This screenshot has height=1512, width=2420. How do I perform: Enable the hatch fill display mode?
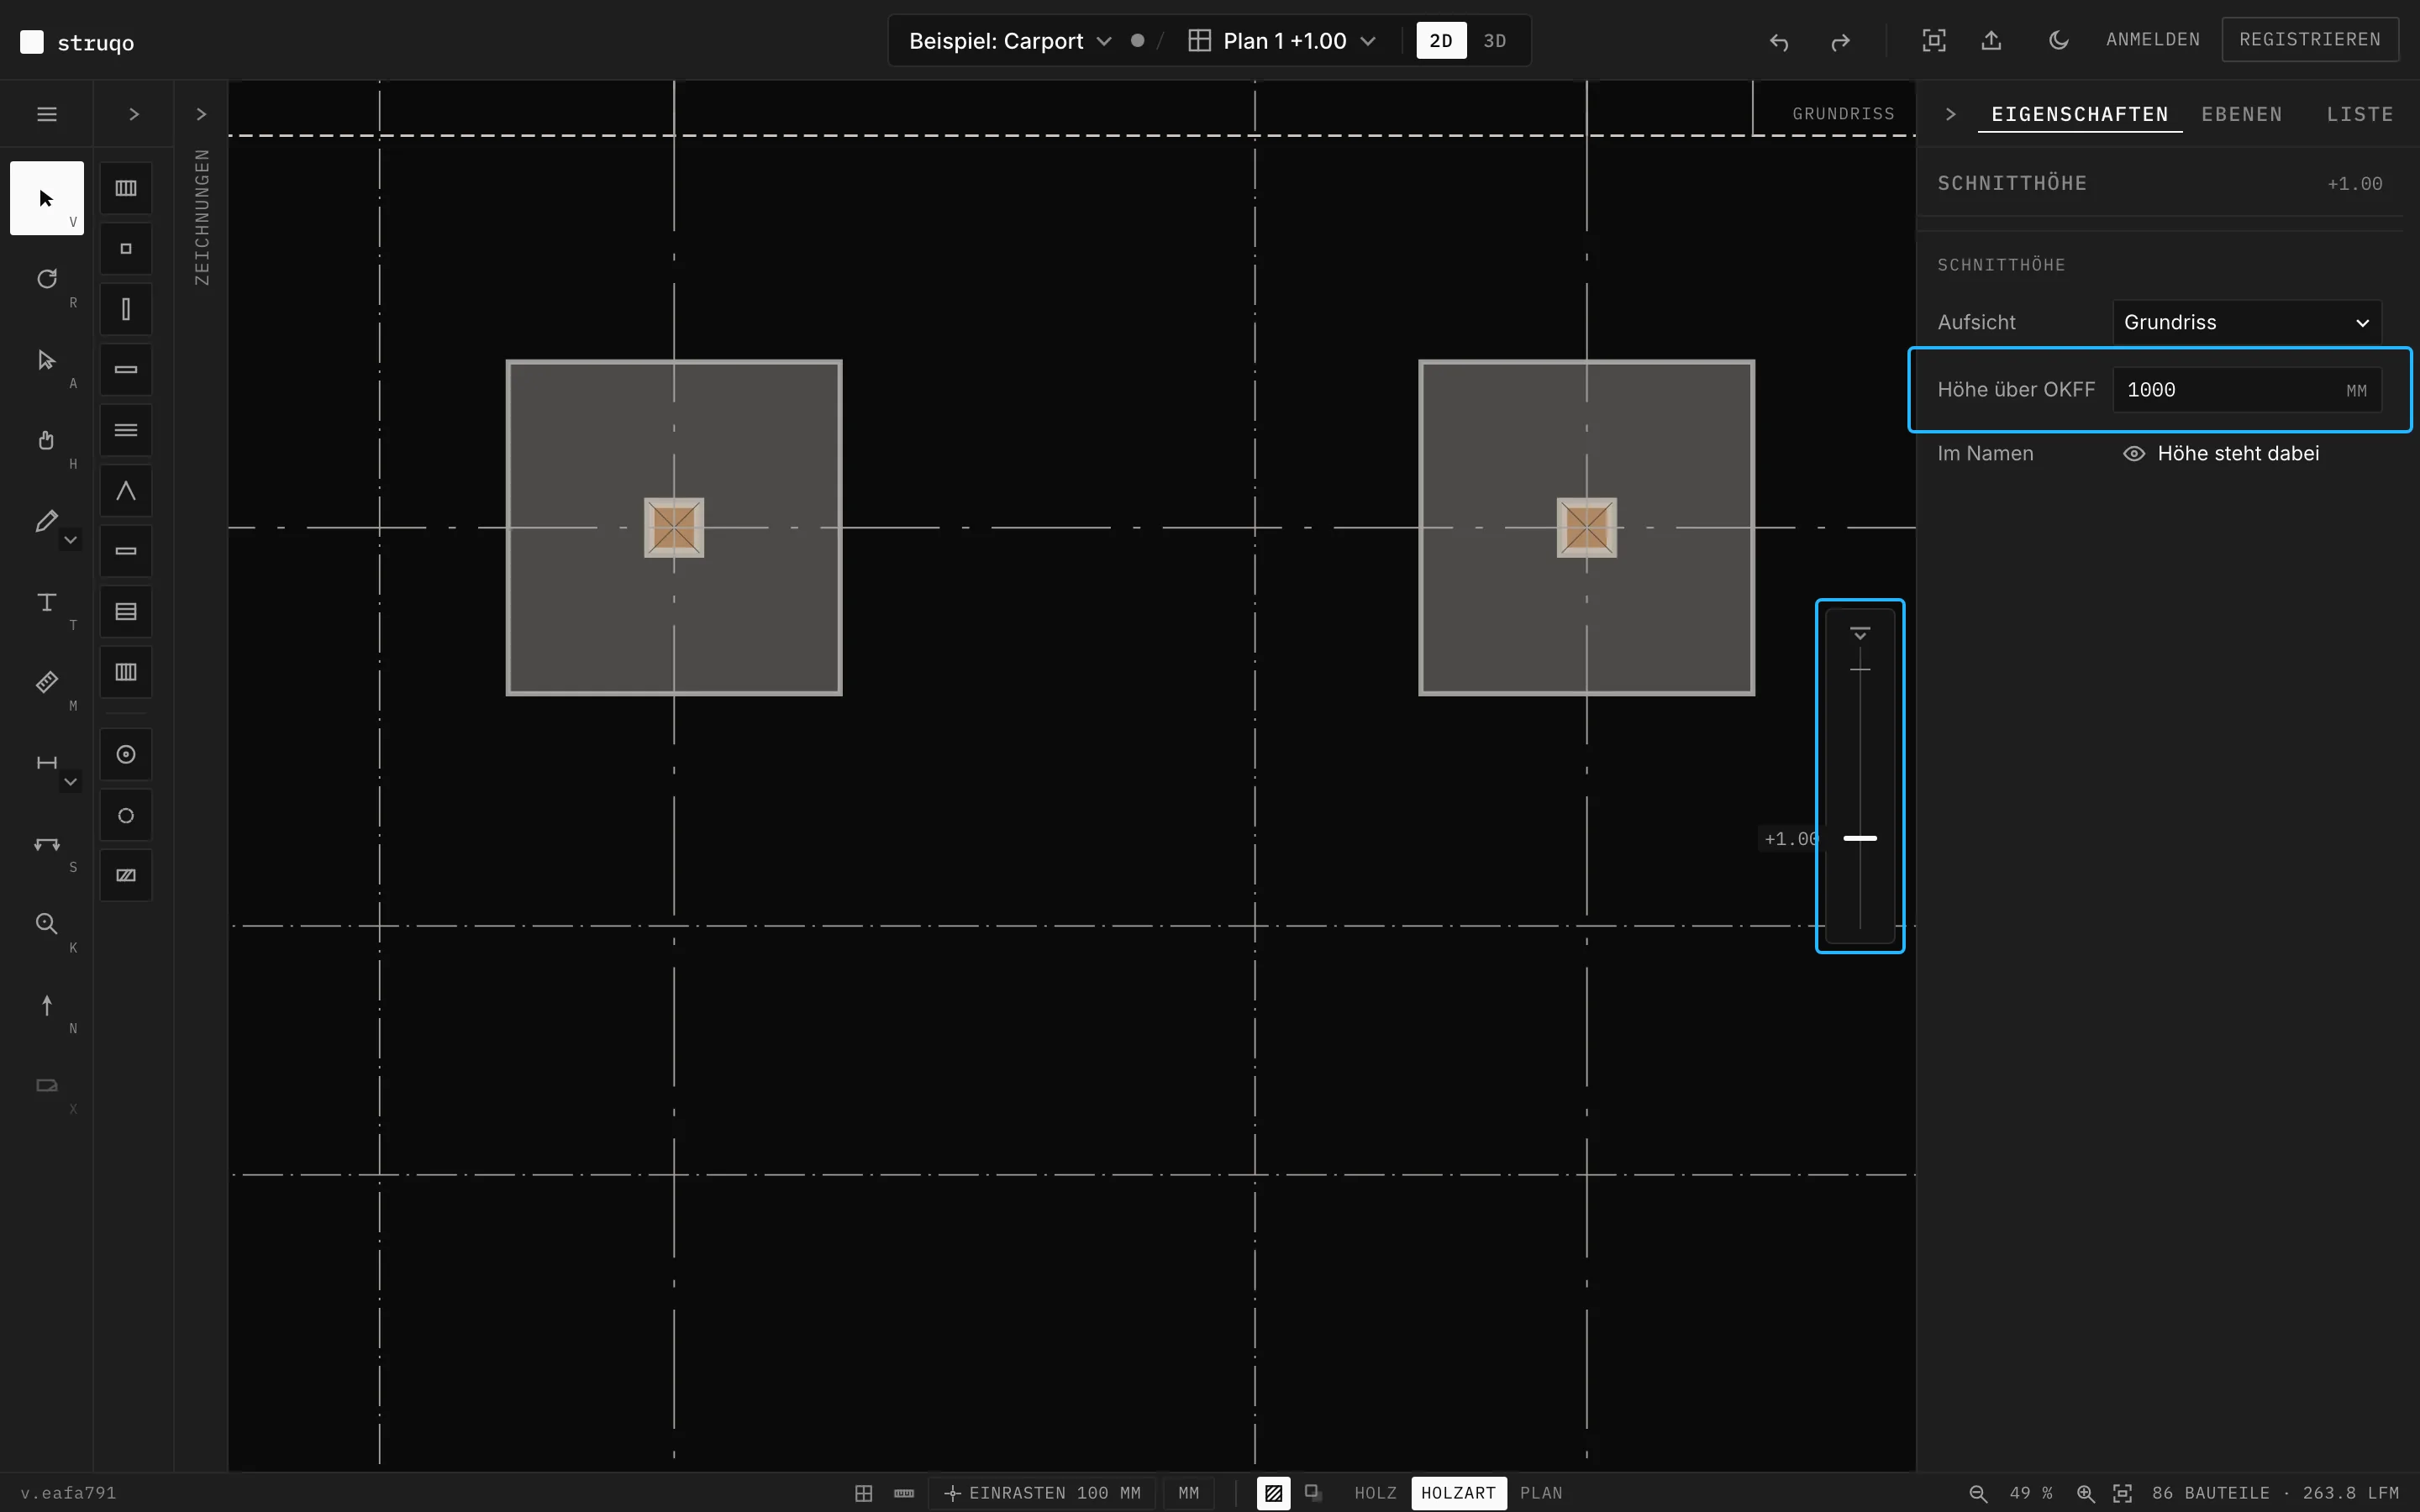pyautogui.click(x=1274, y=1493)
